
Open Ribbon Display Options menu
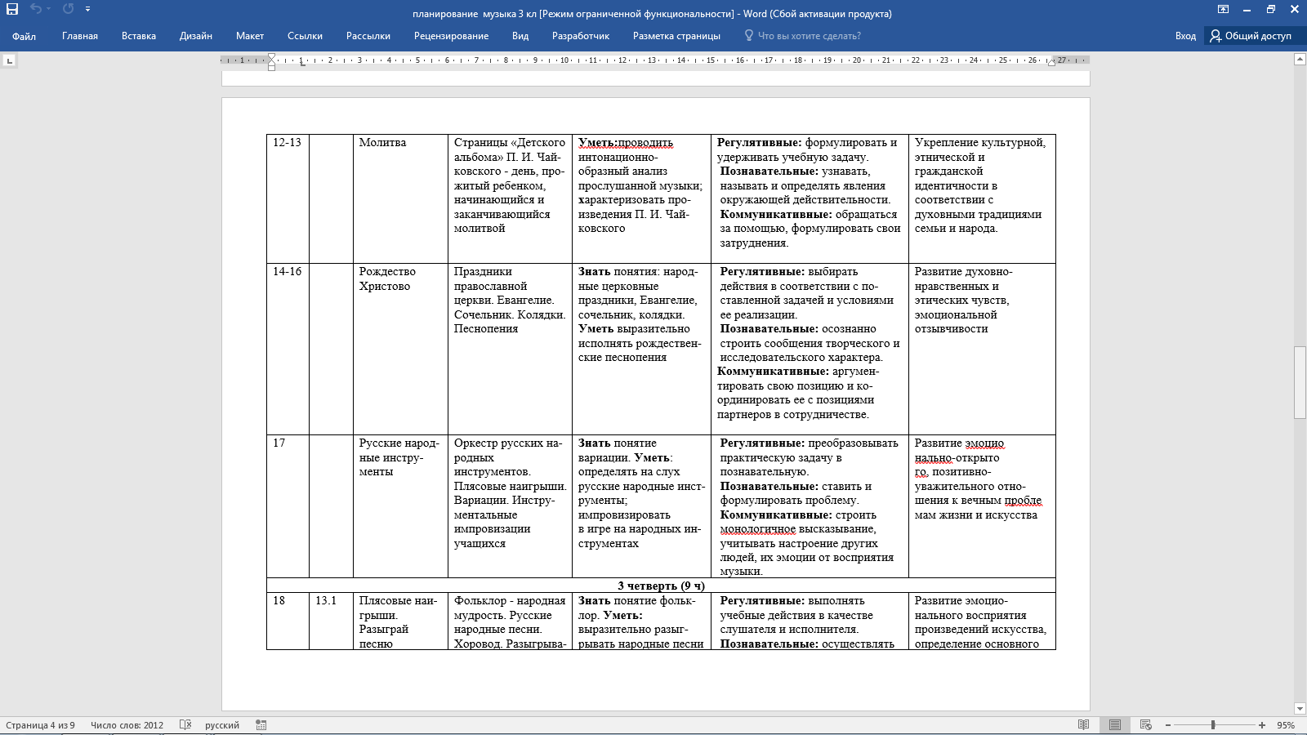pos(1223,9)
